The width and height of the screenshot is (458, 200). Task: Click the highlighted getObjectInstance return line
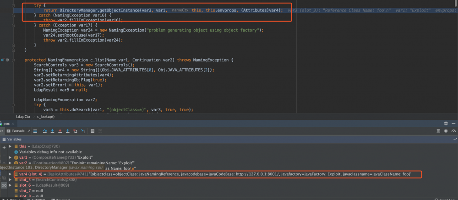[163, 10]
